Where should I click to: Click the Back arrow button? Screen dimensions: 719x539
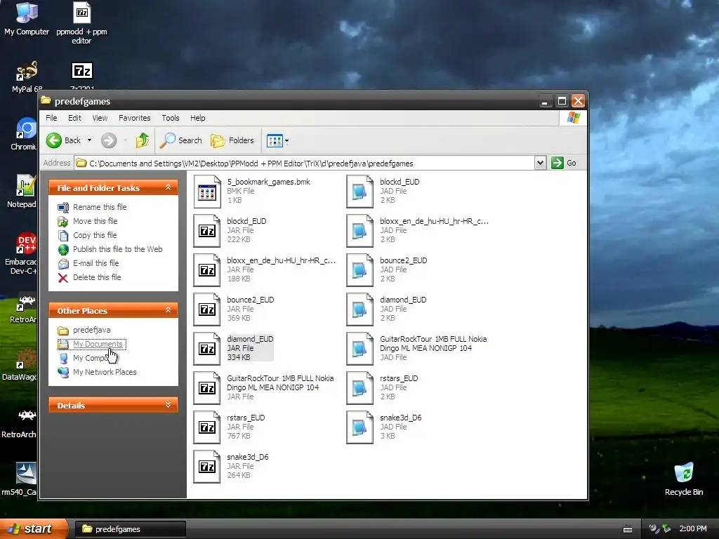click(63, 140)
